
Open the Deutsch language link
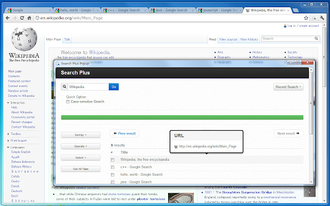tap(16, 191)
